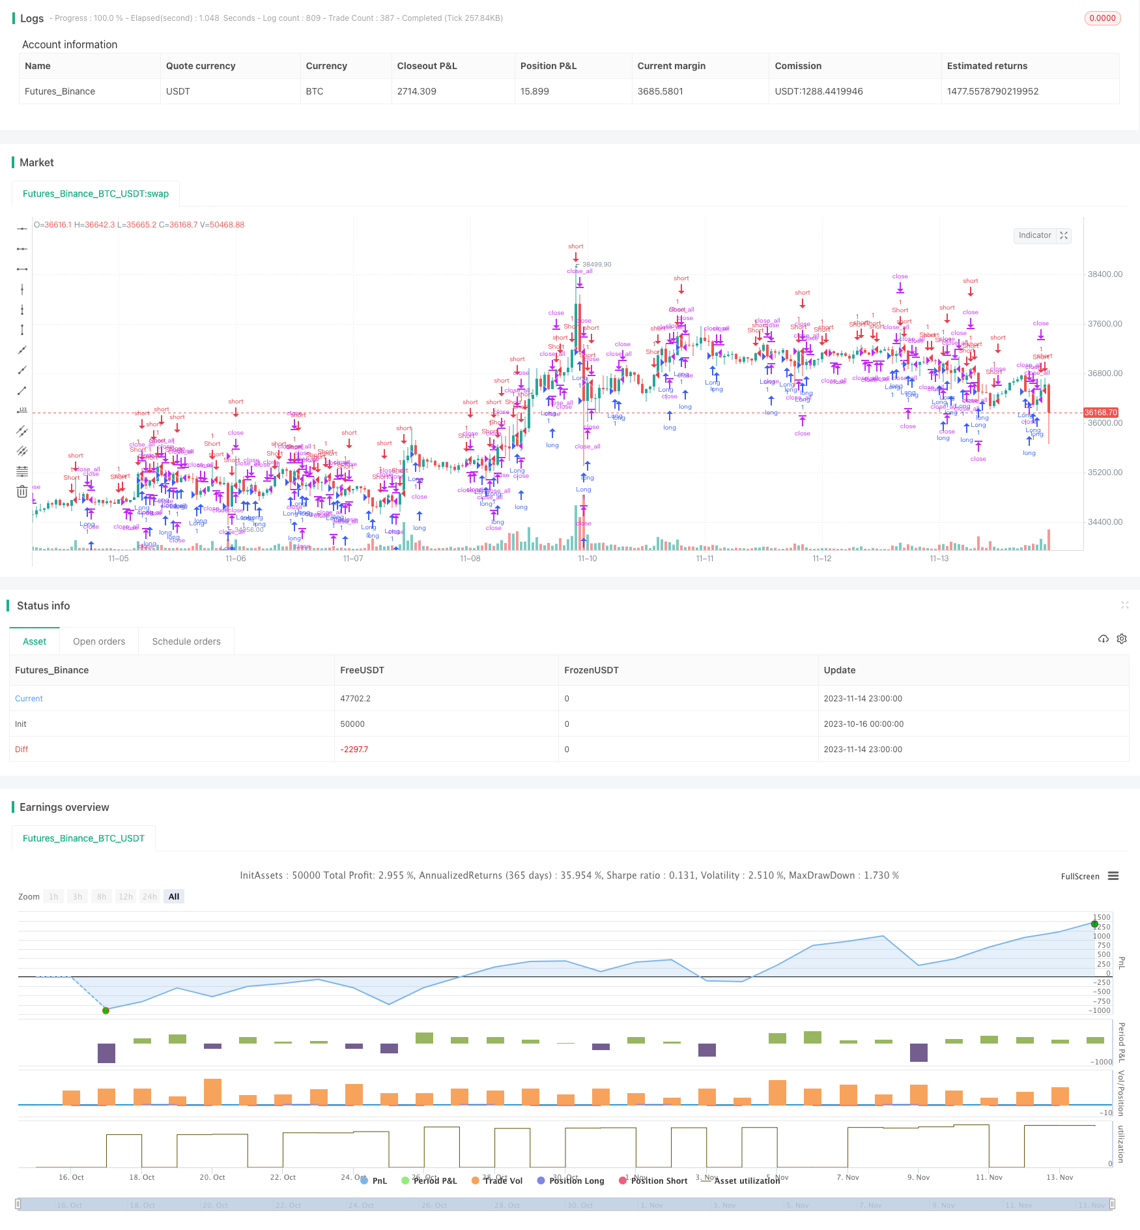
Task: Select the vertical segment drawing tool
Action: pyautogui.click(x=22, y=330)
